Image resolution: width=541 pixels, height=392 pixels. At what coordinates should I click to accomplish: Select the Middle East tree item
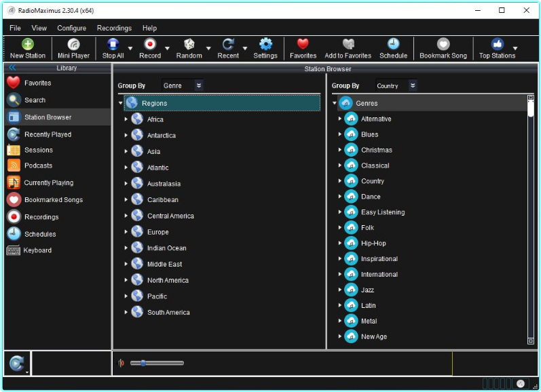(x=164, y=264)
